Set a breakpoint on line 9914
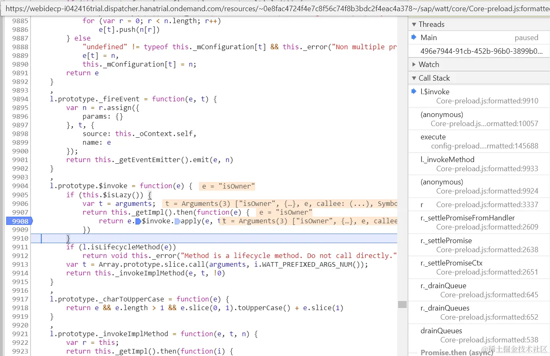 coord(20,273)
